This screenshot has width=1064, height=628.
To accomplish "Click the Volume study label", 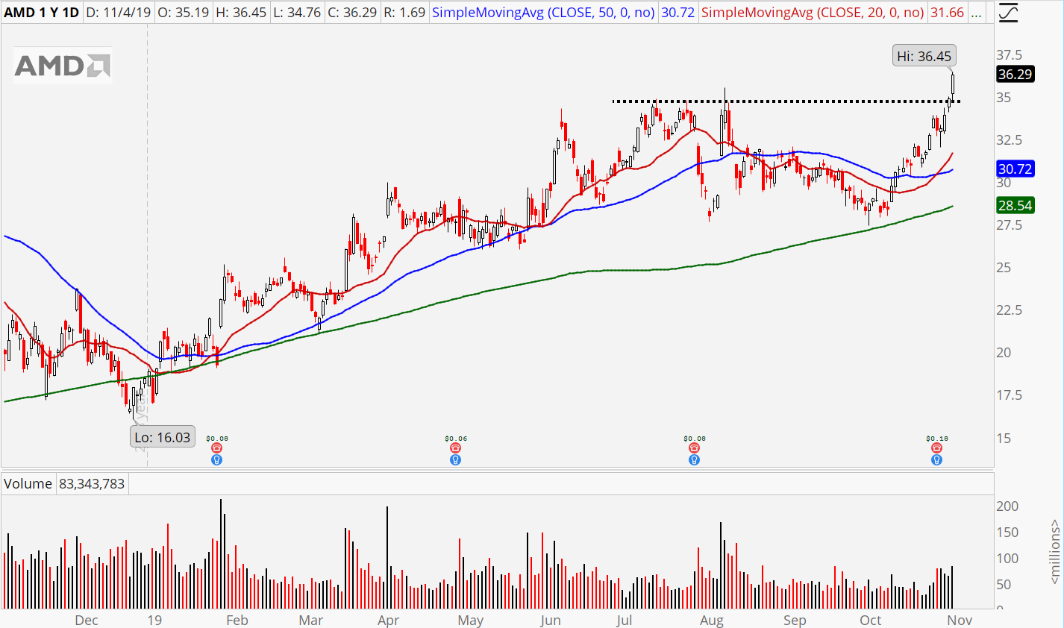I will tap(28, 483).
